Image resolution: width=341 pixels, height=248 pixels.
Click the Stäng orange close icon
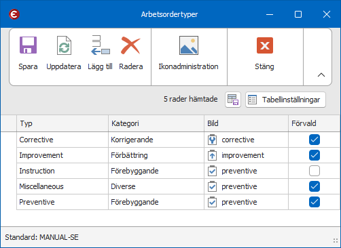[x=265, y=45]
